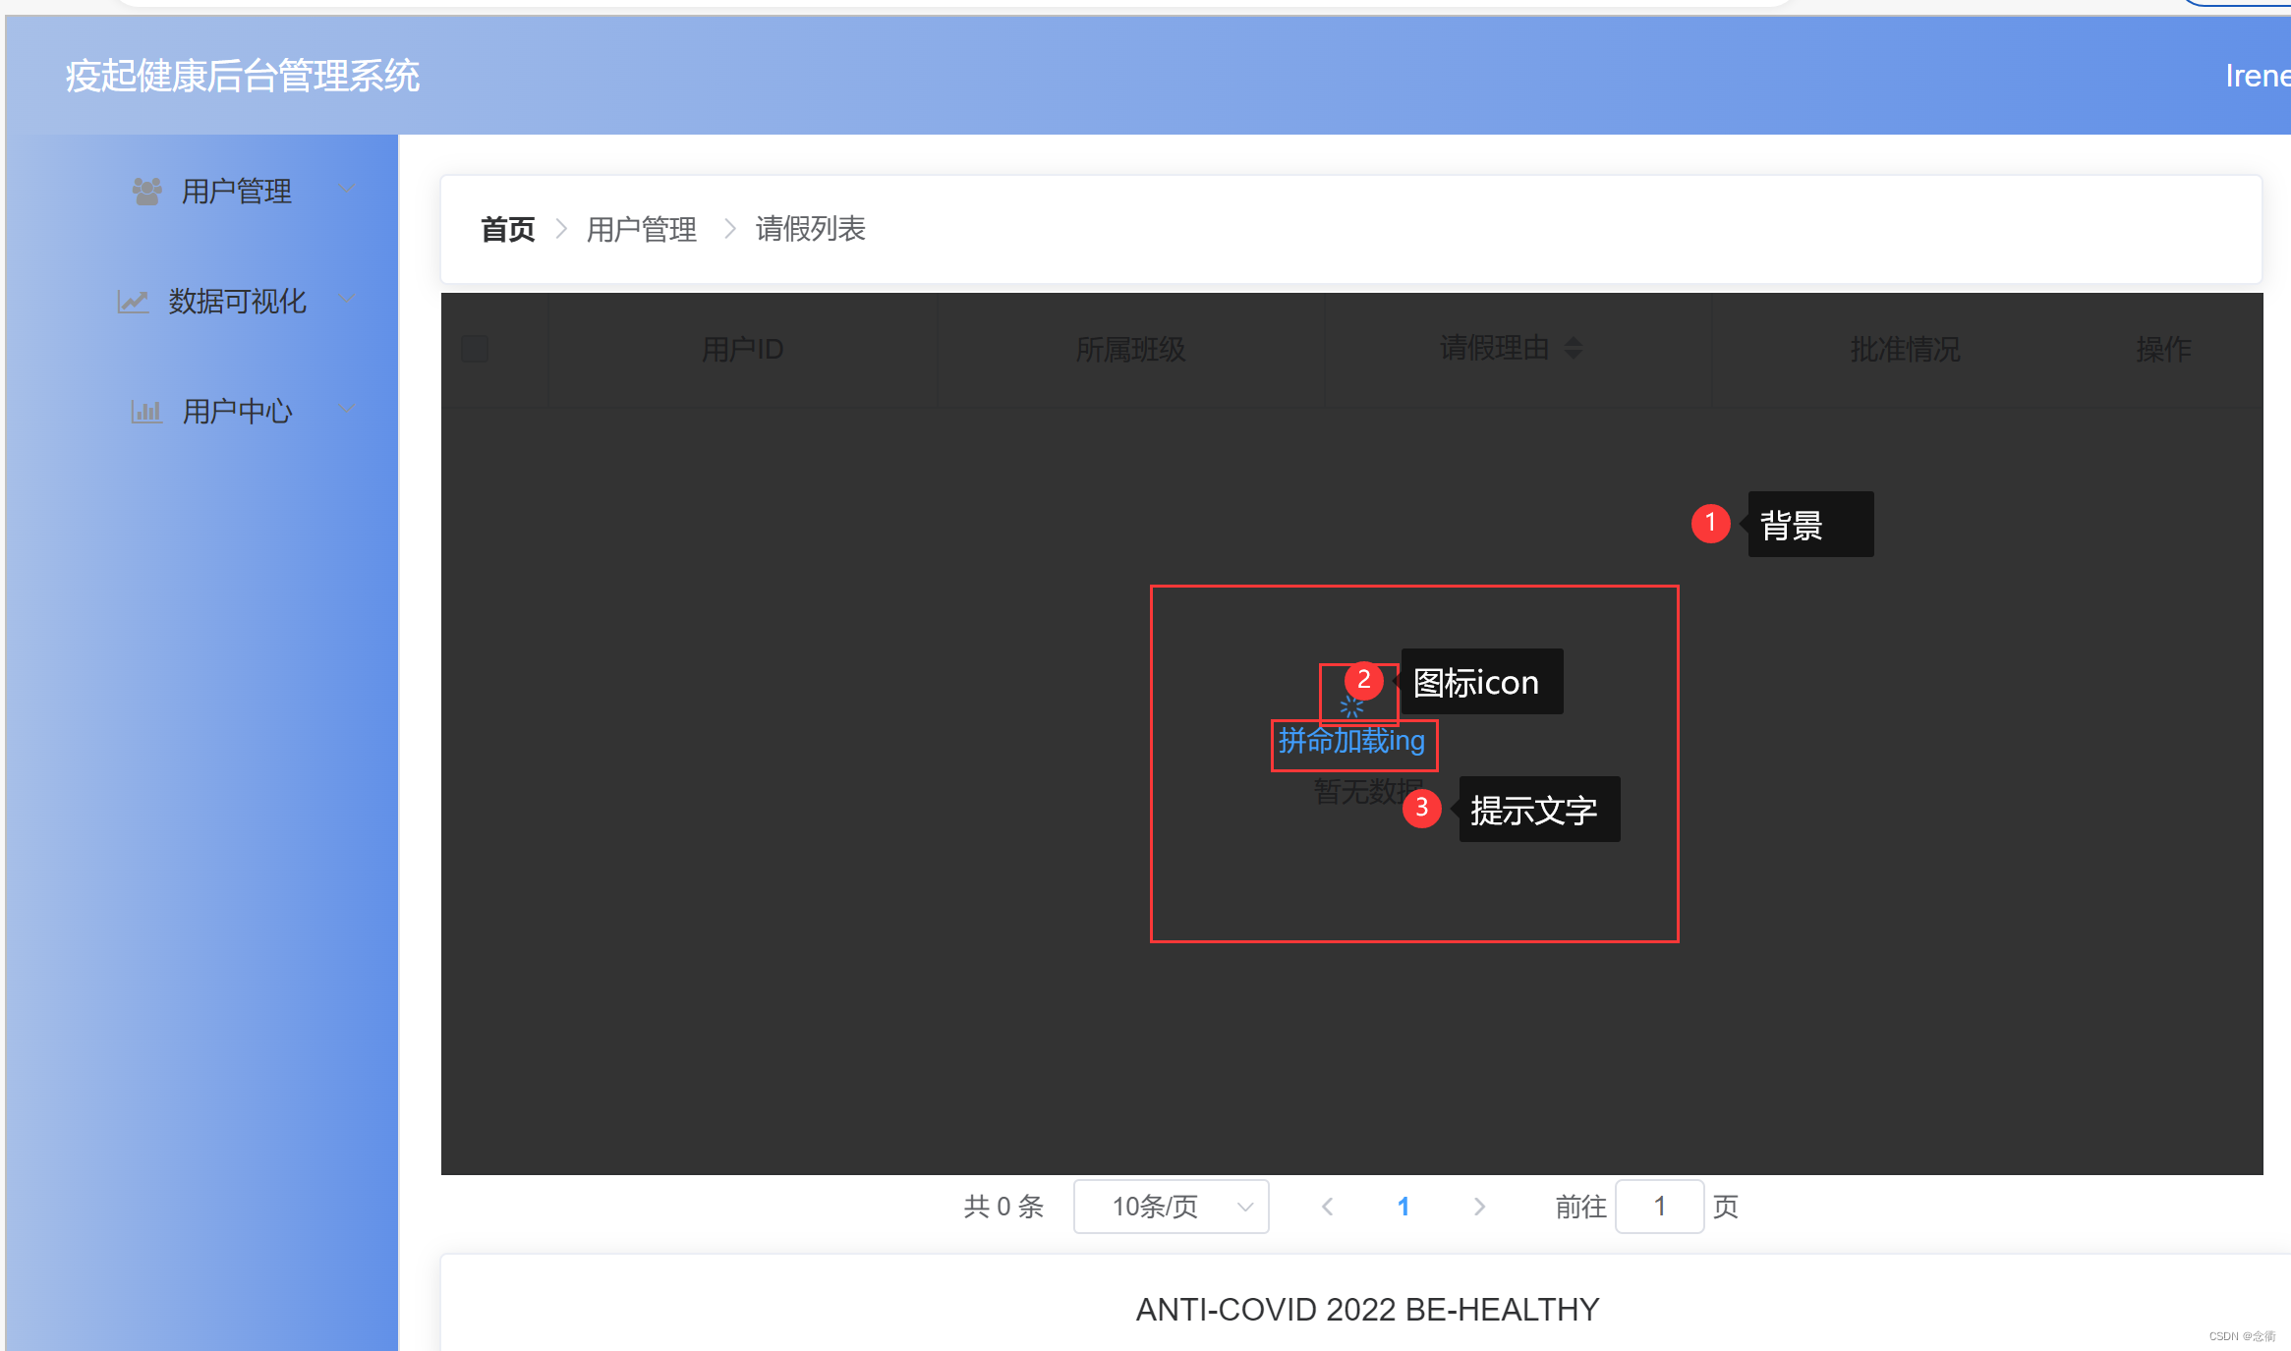Click the 前往 page number input field
This screenshot has width=2291, height=1351.
click(1659, 1207)
